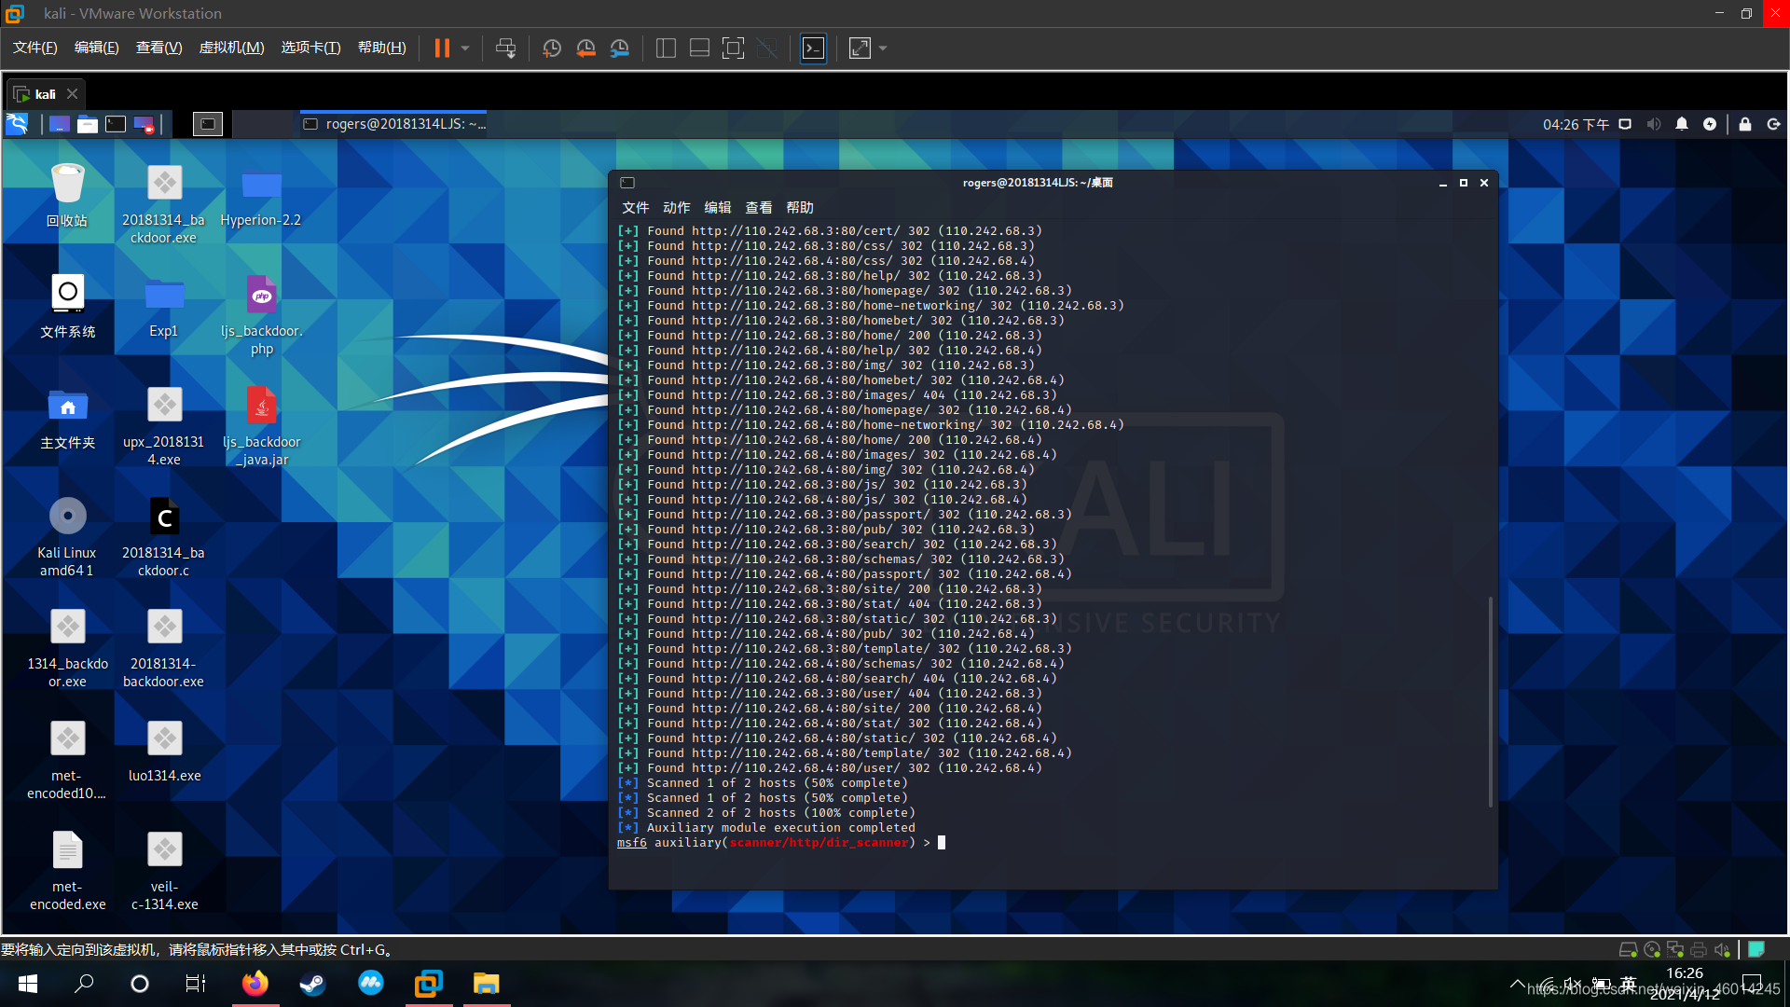Open Steam from the Windows taskbar
1790x1007 pixels.
[x=312, y=984]
